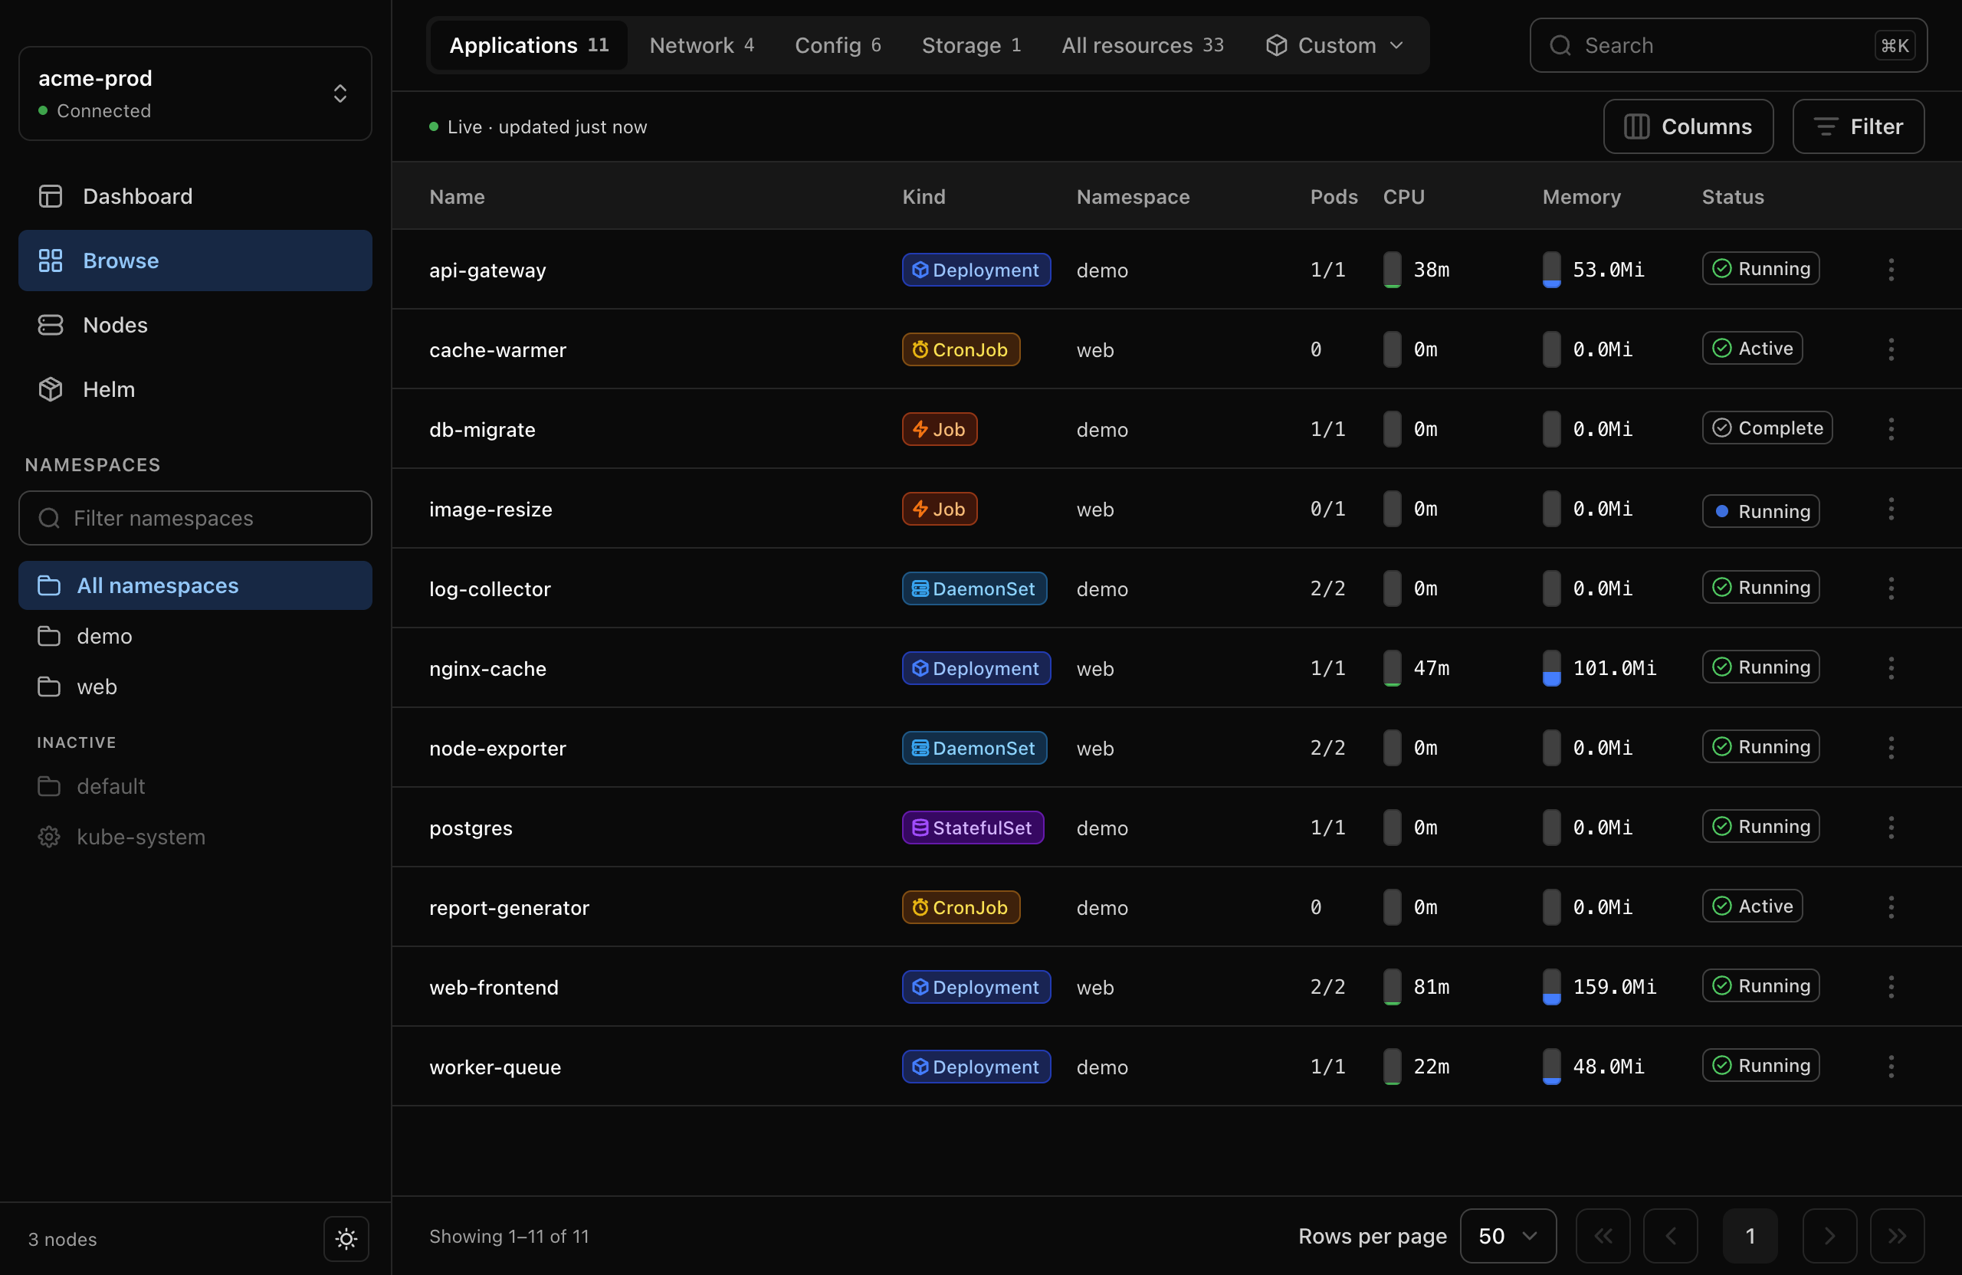
Task: Open row actions menu for cache-warmer
Action: pyautogui.click(x=1891, y=349)
